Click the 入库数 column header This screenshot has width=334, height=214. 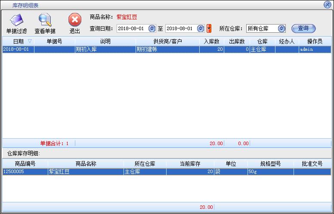point(211,41)
